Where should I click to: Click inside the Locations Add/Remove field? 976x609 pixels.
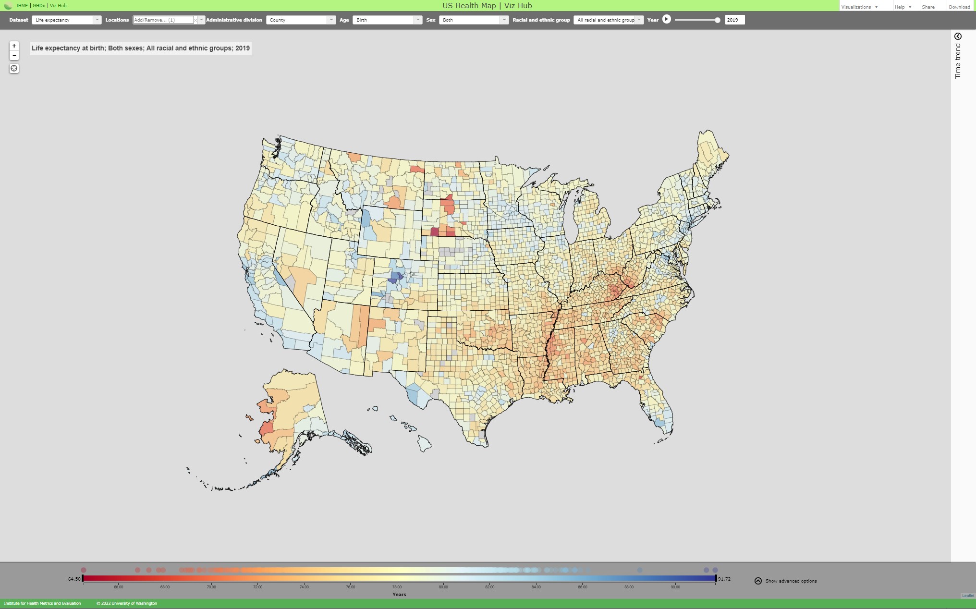163,20
